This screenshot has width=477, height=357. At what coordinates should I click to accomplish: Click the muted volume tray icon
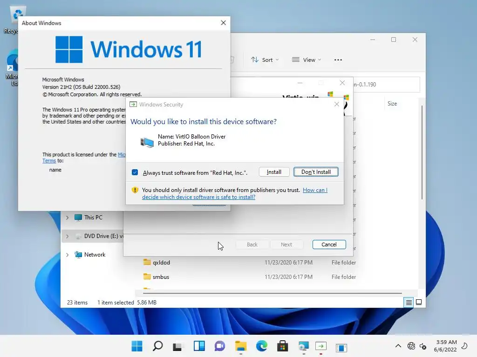point(423,346)
